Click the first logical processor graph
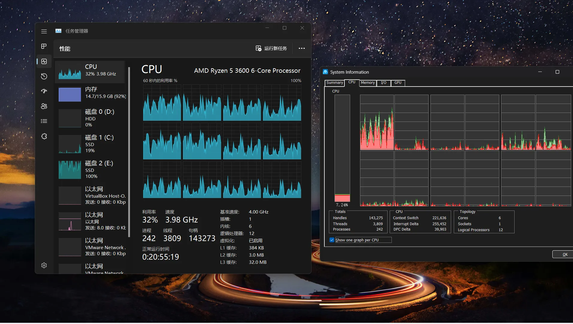The height and width of the screenshot is (324, 573). coord(162,103)
